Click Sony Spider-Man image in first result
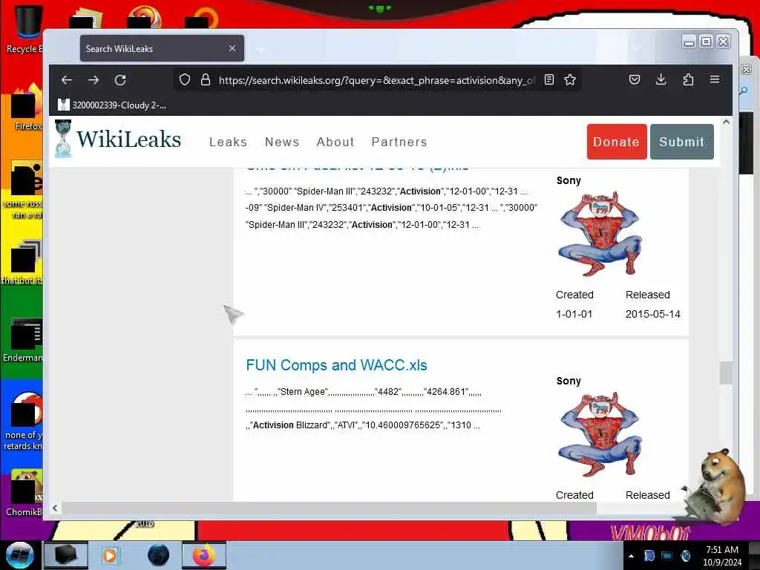The width and height of the screenshot is (760, 570). [x=600, y=234]
